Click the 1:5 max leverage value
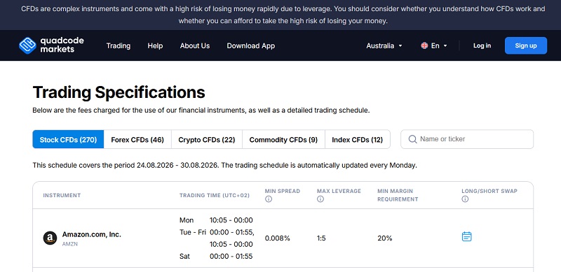561x272 pixels. 321,238
